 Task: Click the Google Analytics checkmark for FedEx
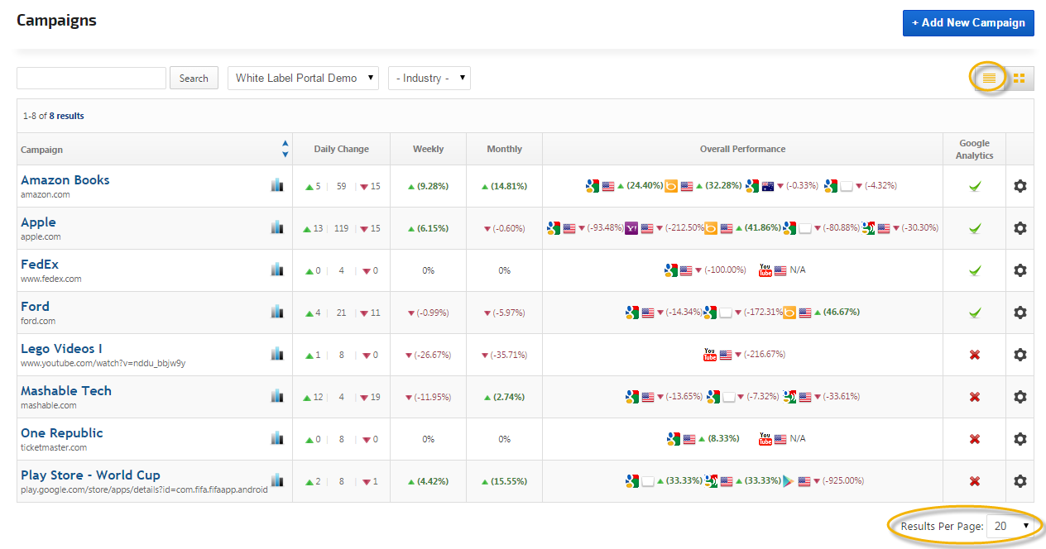click(975, 270)
